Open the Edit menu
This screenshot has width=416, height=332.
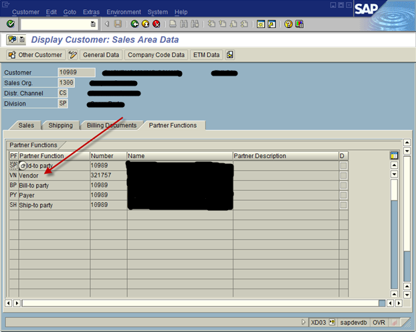click(51, 12)
